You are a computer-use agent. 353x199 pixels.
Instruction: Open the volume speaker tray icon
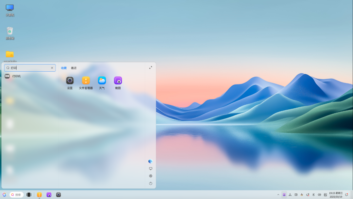[319, 195]
